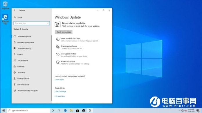Click the Activation checkmark circle icon
The height and width of the screenshot is (113, 202).
(15, 72)
